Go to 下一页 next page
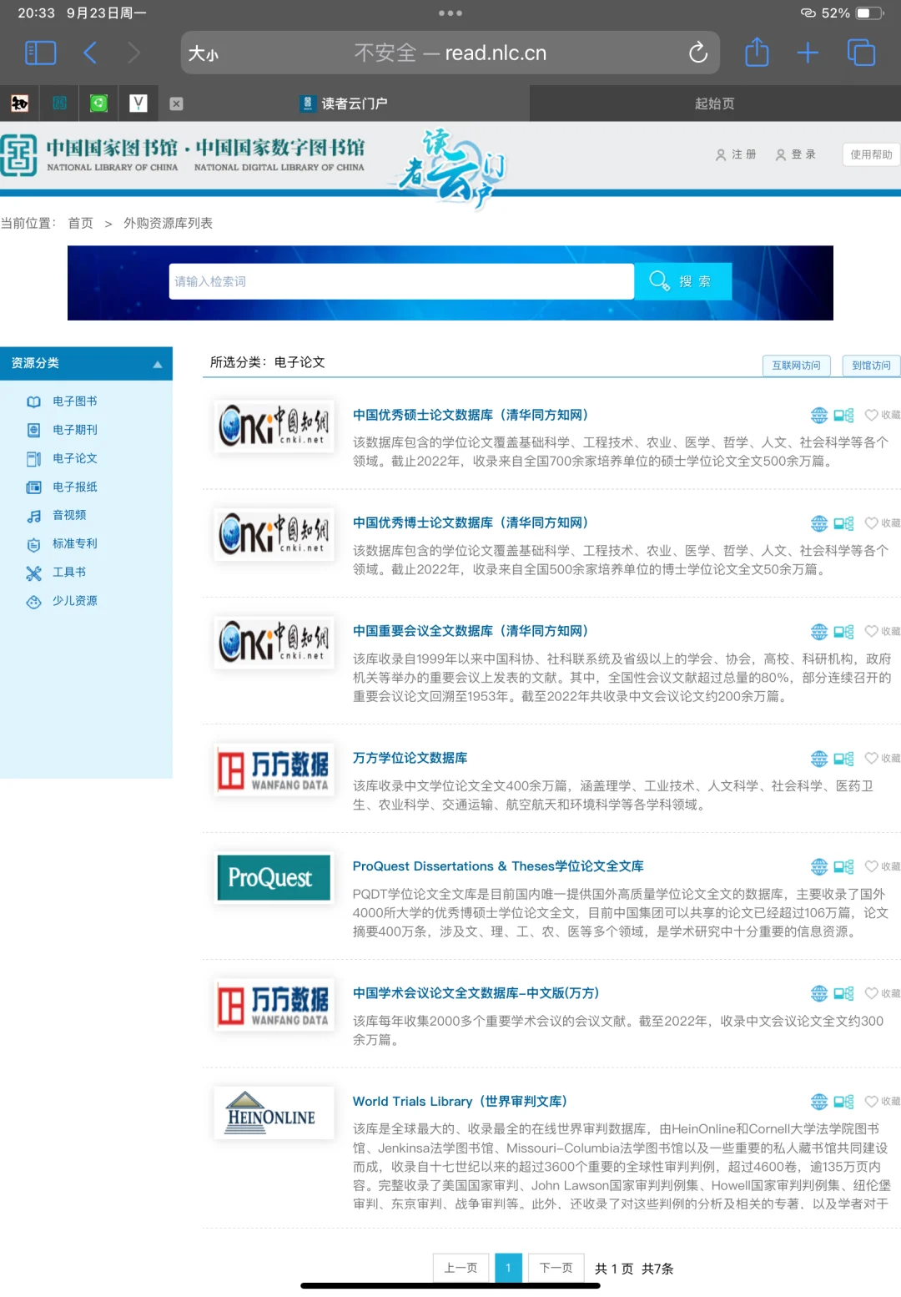This screenshot has width=901, height=1297. click(x=556, y=1268)
